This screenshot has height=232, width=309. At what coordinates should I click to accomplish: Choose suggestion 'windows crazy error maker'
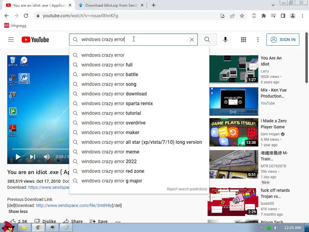pos(139,133)
